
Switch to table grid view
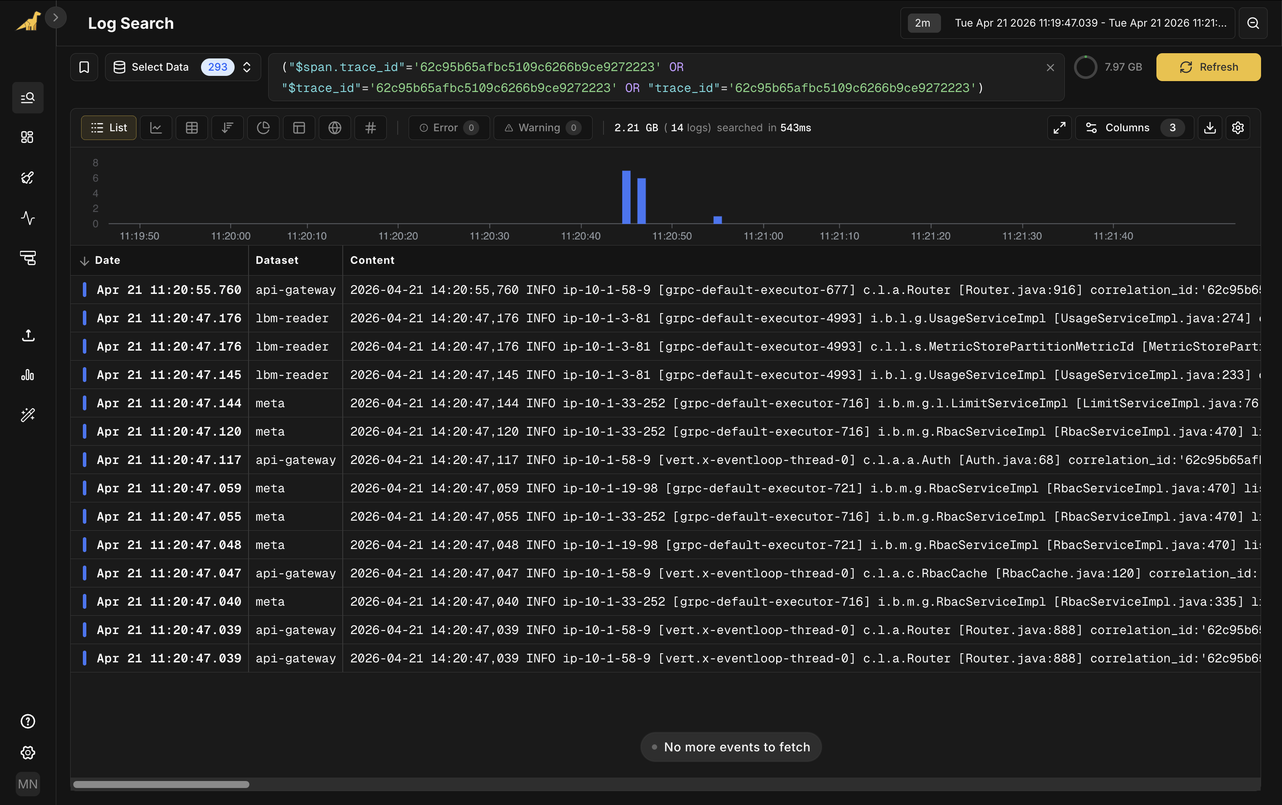click(x=192, y=128)
